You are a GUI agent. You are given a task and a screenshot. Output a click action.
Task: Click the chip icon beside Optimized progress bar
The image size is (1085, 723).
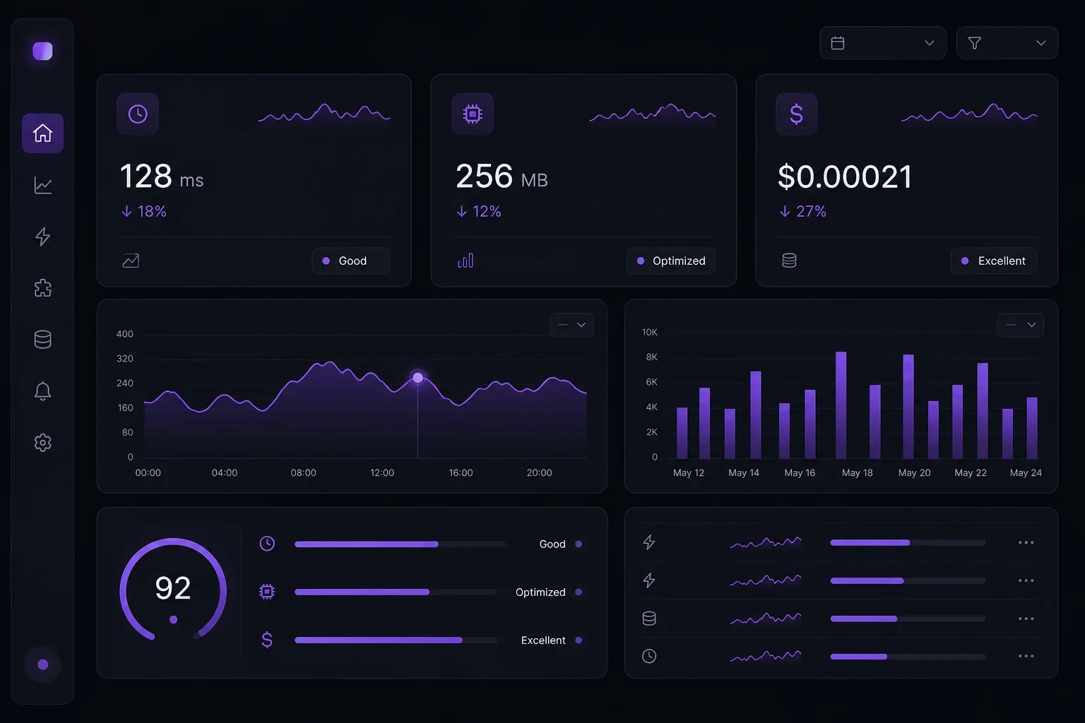[x=267, y=592]
